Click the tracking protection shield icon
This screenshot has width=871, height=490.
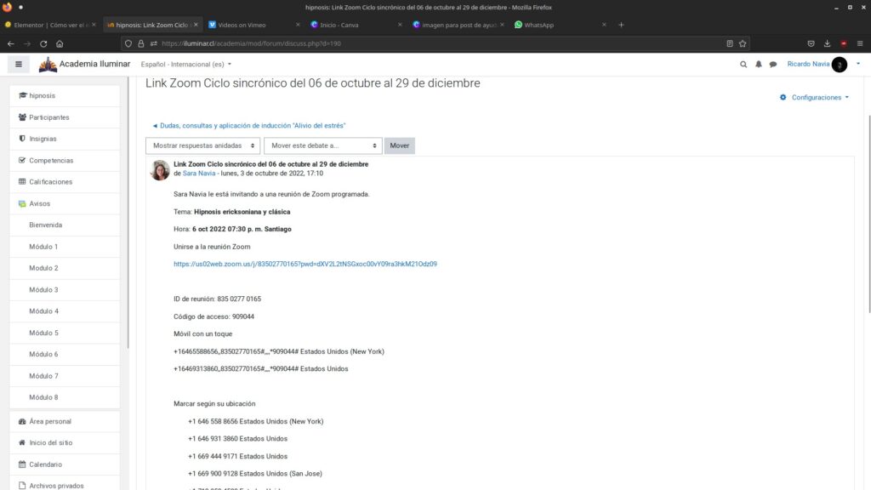tap(128, 43)
